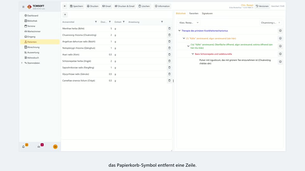Open Patienten in the sidebar
The width and height of the screenshot is (305, 171).
coord(40,42)
